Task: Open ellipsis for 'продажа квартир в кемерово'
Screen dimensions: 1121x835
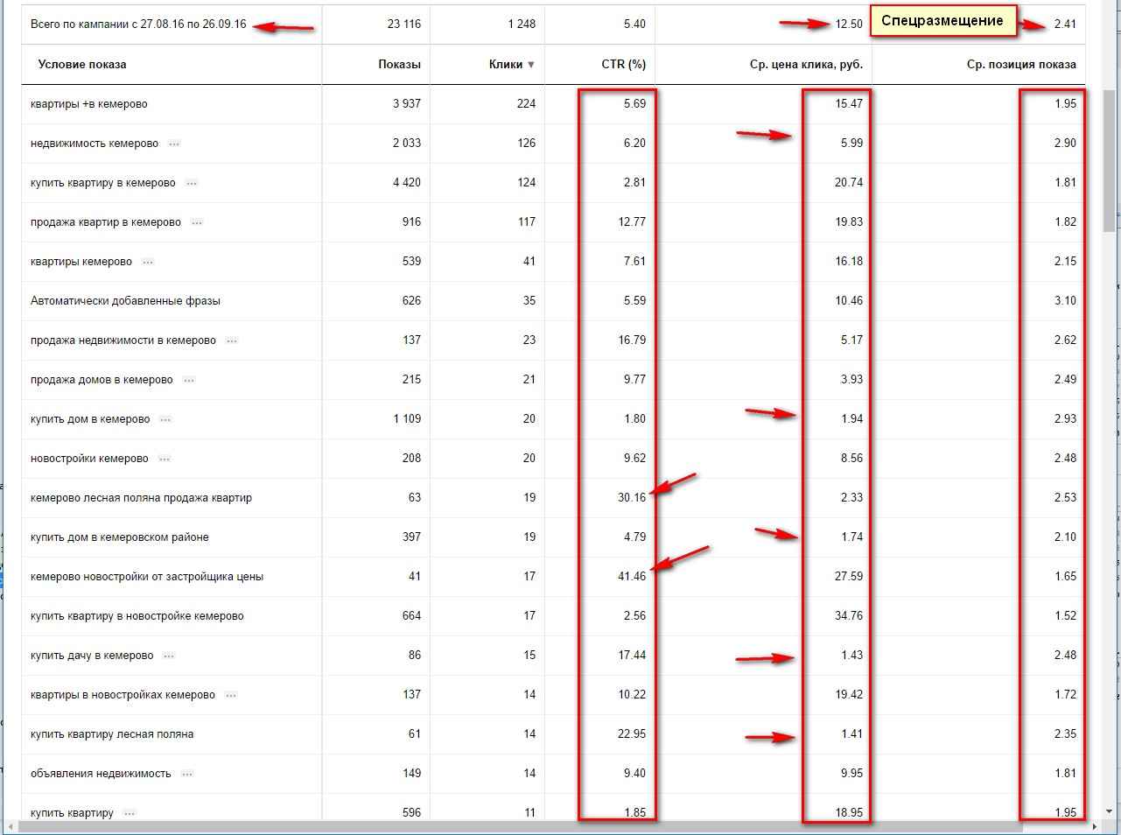Action: [x=197, y=222]
